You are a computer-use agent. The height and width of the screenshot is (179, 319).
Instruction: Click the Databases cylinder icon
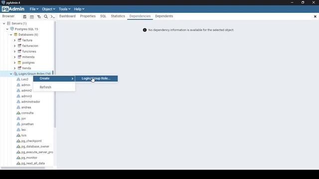point(15,35)
